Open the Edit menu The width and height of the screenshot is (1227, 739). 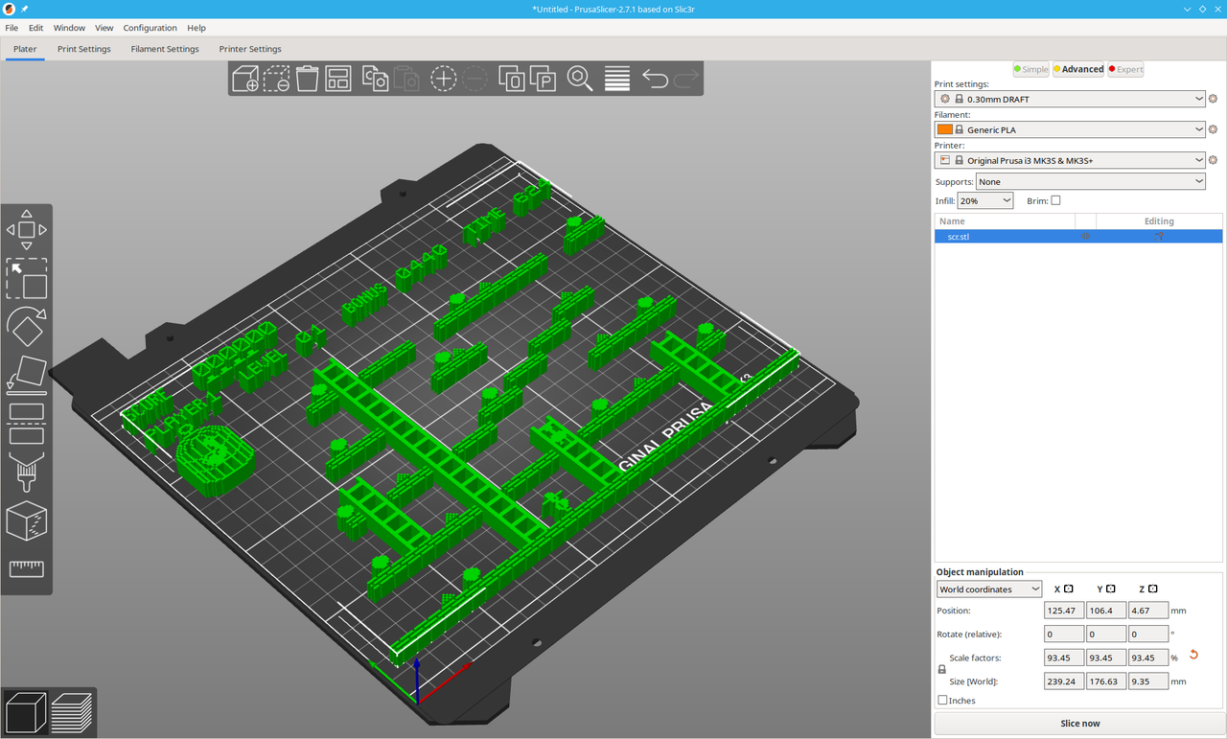[x=35, y=28]
